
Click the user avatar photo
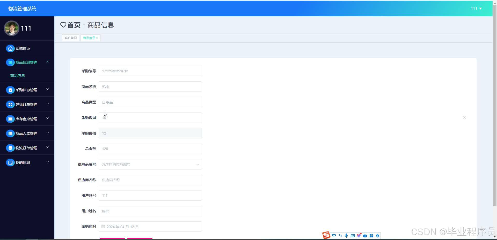(12, 28)
